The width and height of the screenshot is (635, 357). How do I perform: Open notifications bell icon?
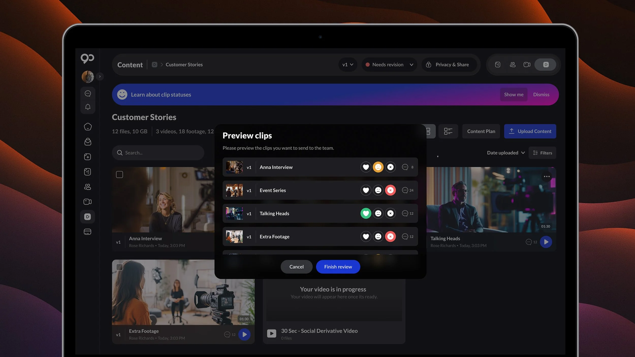[x=88, y=107]
